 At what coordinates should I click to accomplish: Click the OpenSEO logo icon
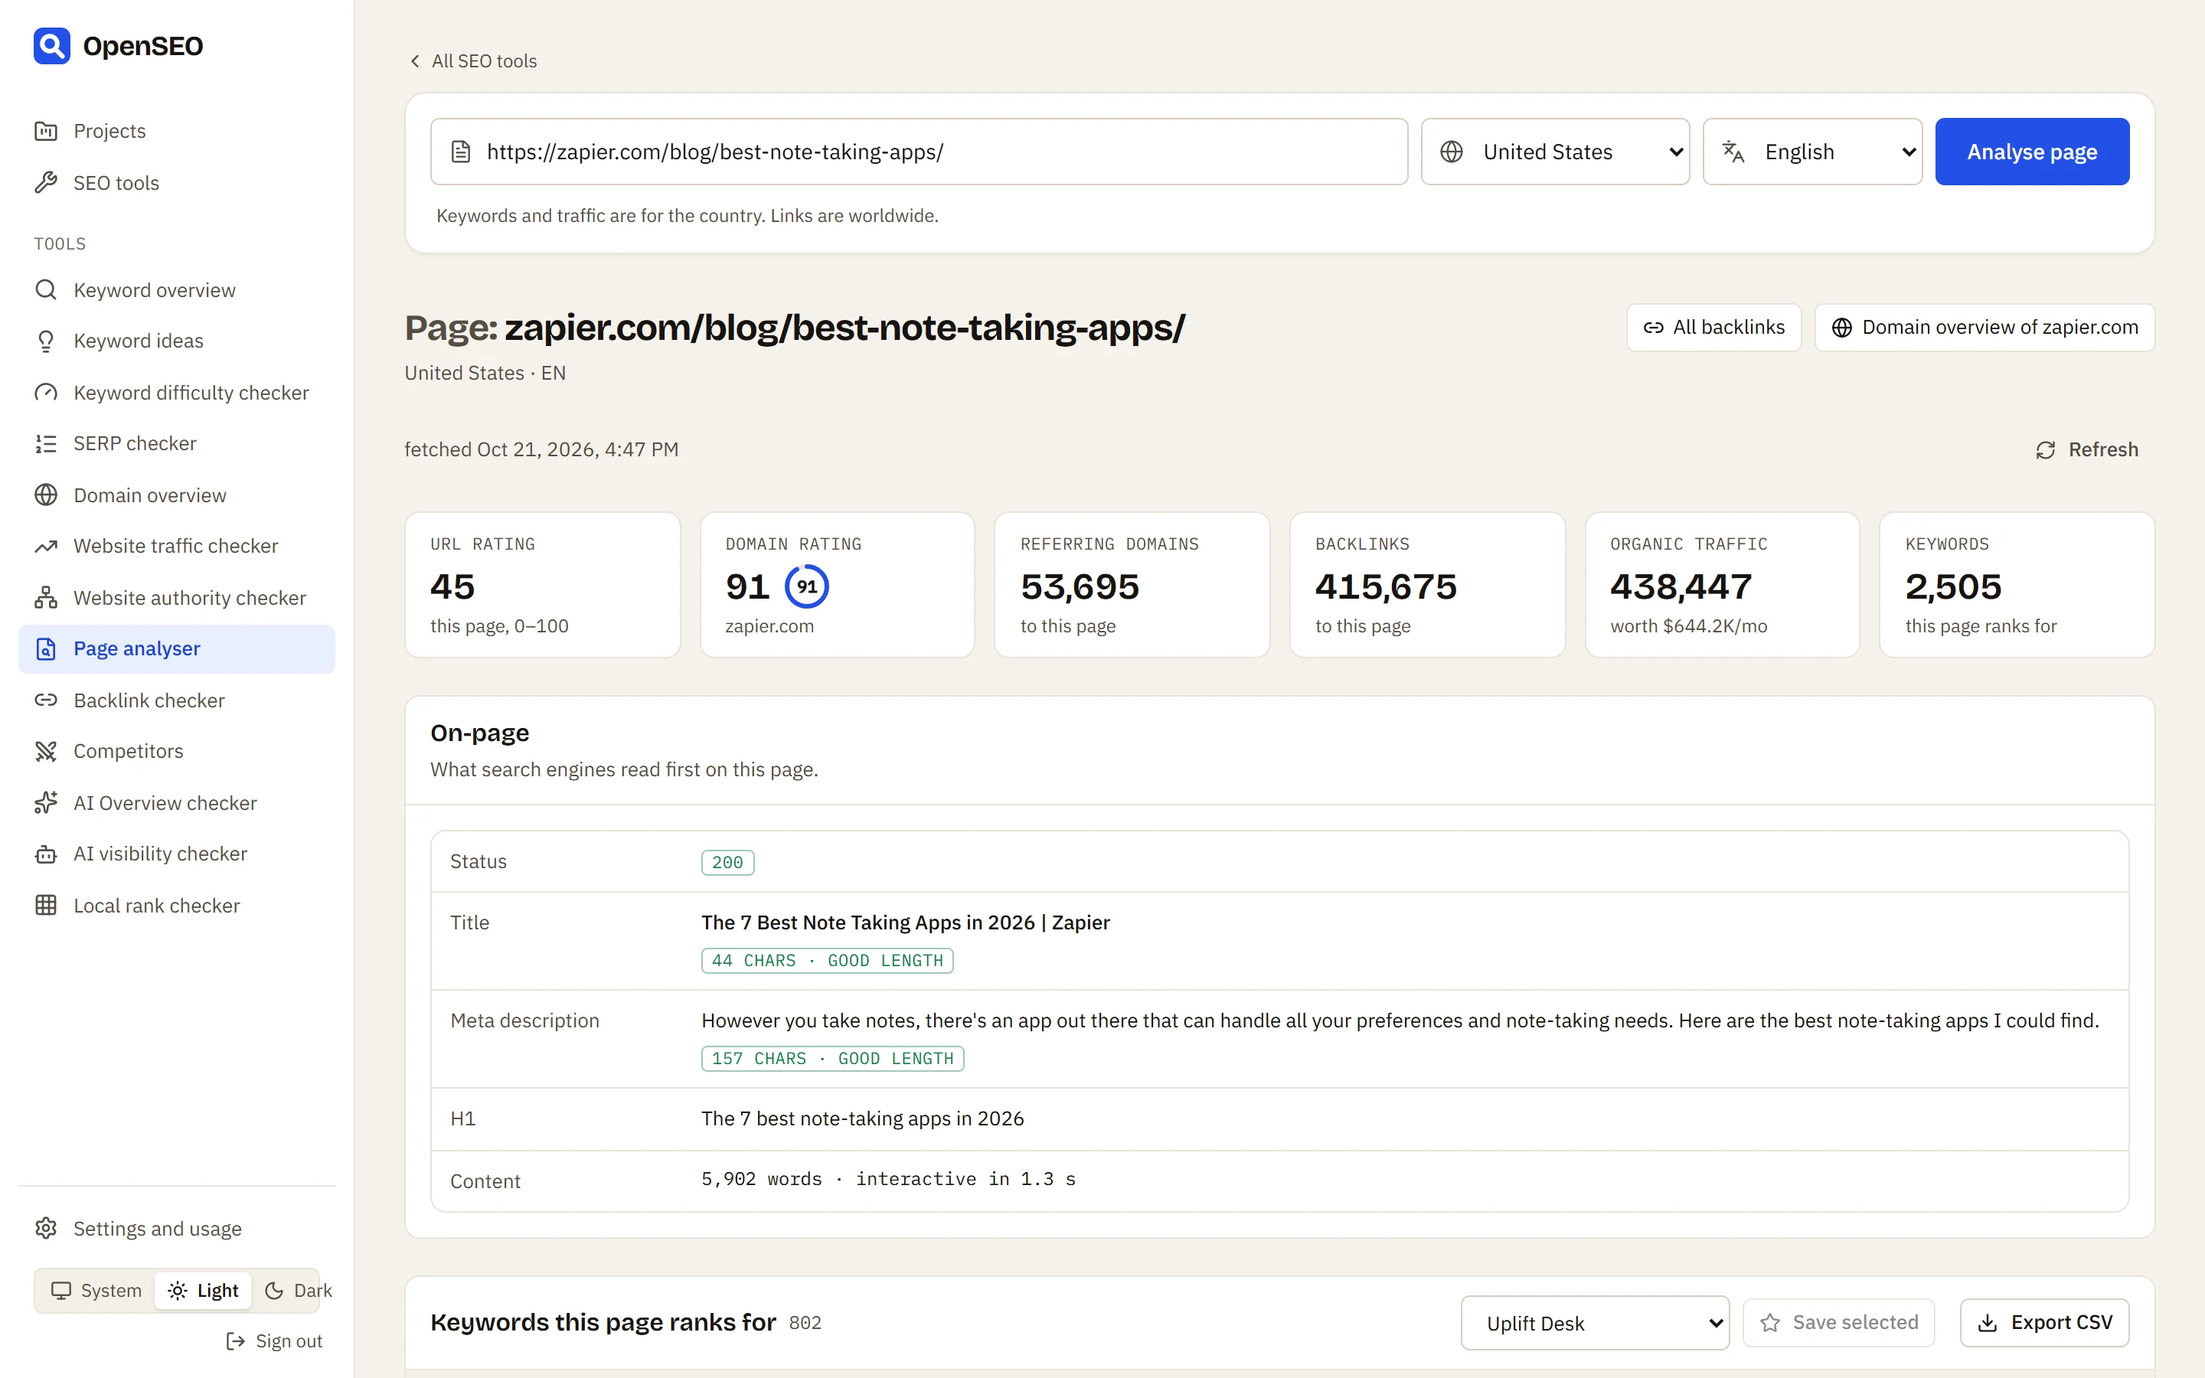click(52, 46)
